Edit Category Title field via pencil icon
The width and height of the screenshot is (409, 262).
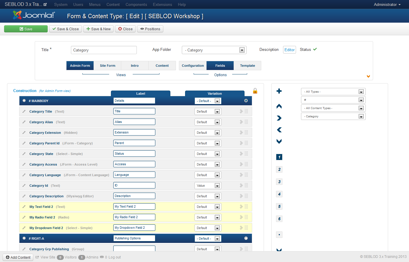(x=24, y=111)
